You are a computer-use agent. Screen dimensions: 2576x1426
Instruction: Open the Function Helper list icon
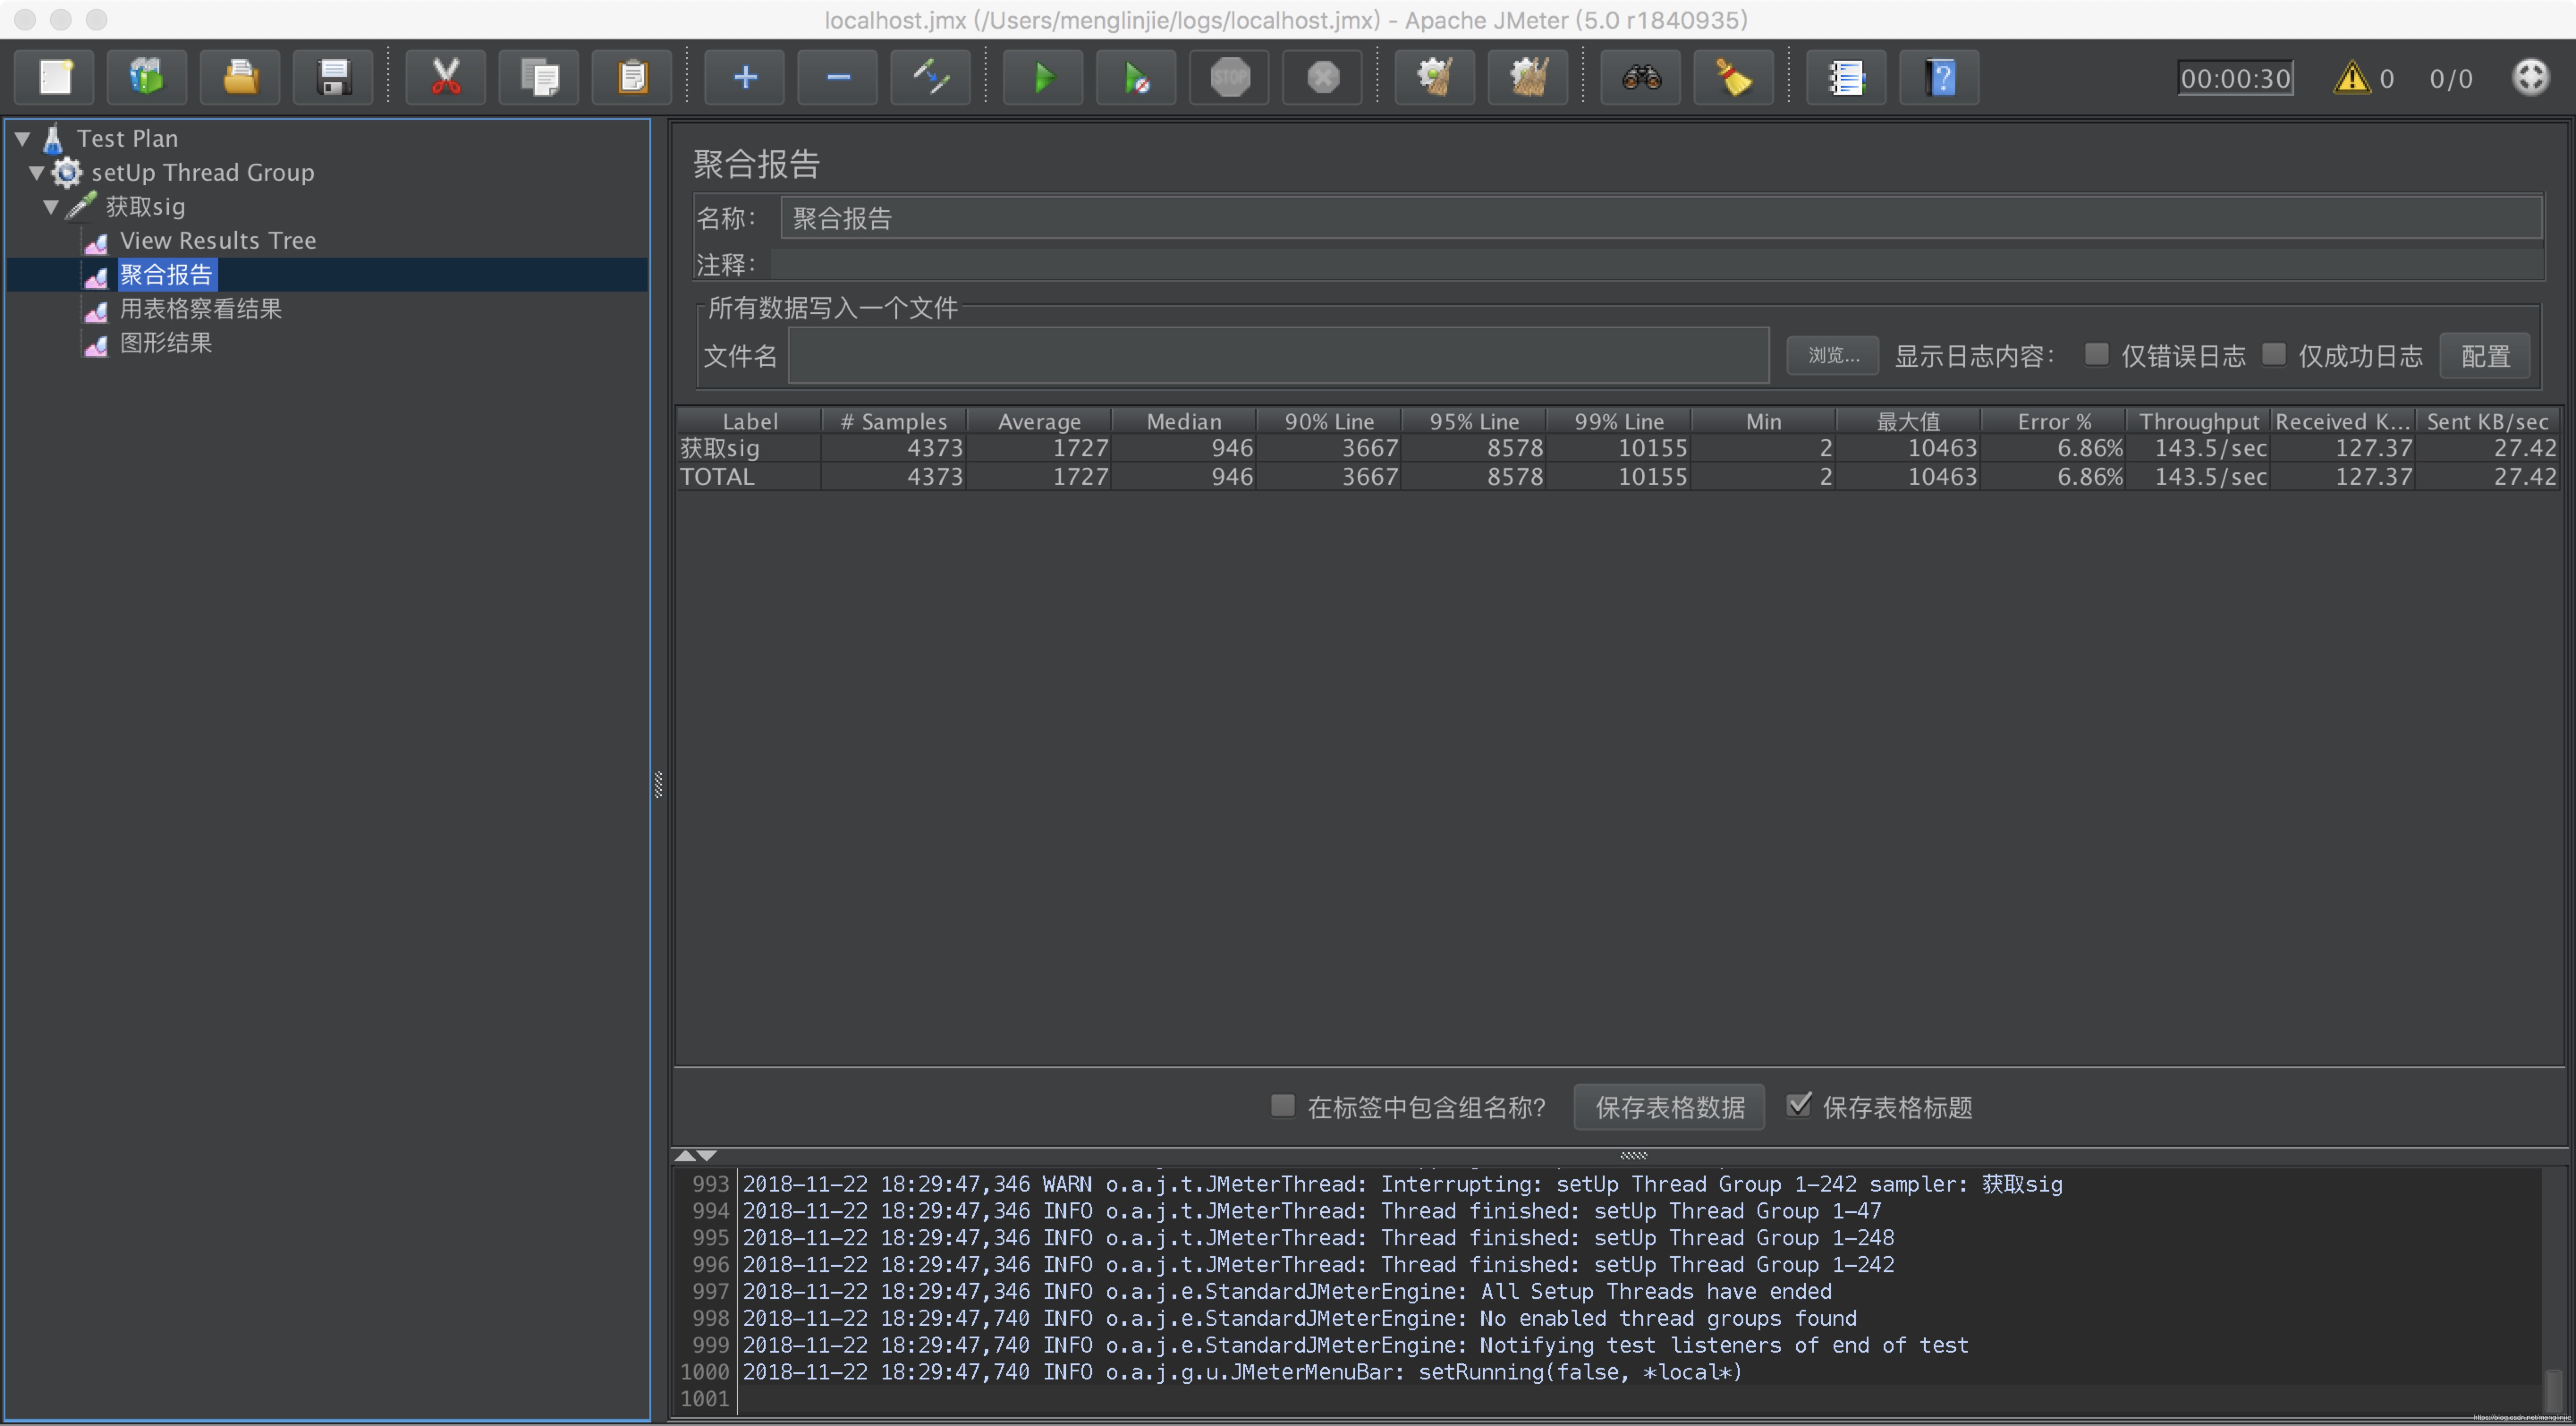coord(1846,77)
